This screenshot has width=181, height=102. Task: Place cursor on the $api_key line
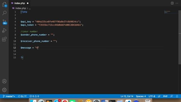point(51,22)
